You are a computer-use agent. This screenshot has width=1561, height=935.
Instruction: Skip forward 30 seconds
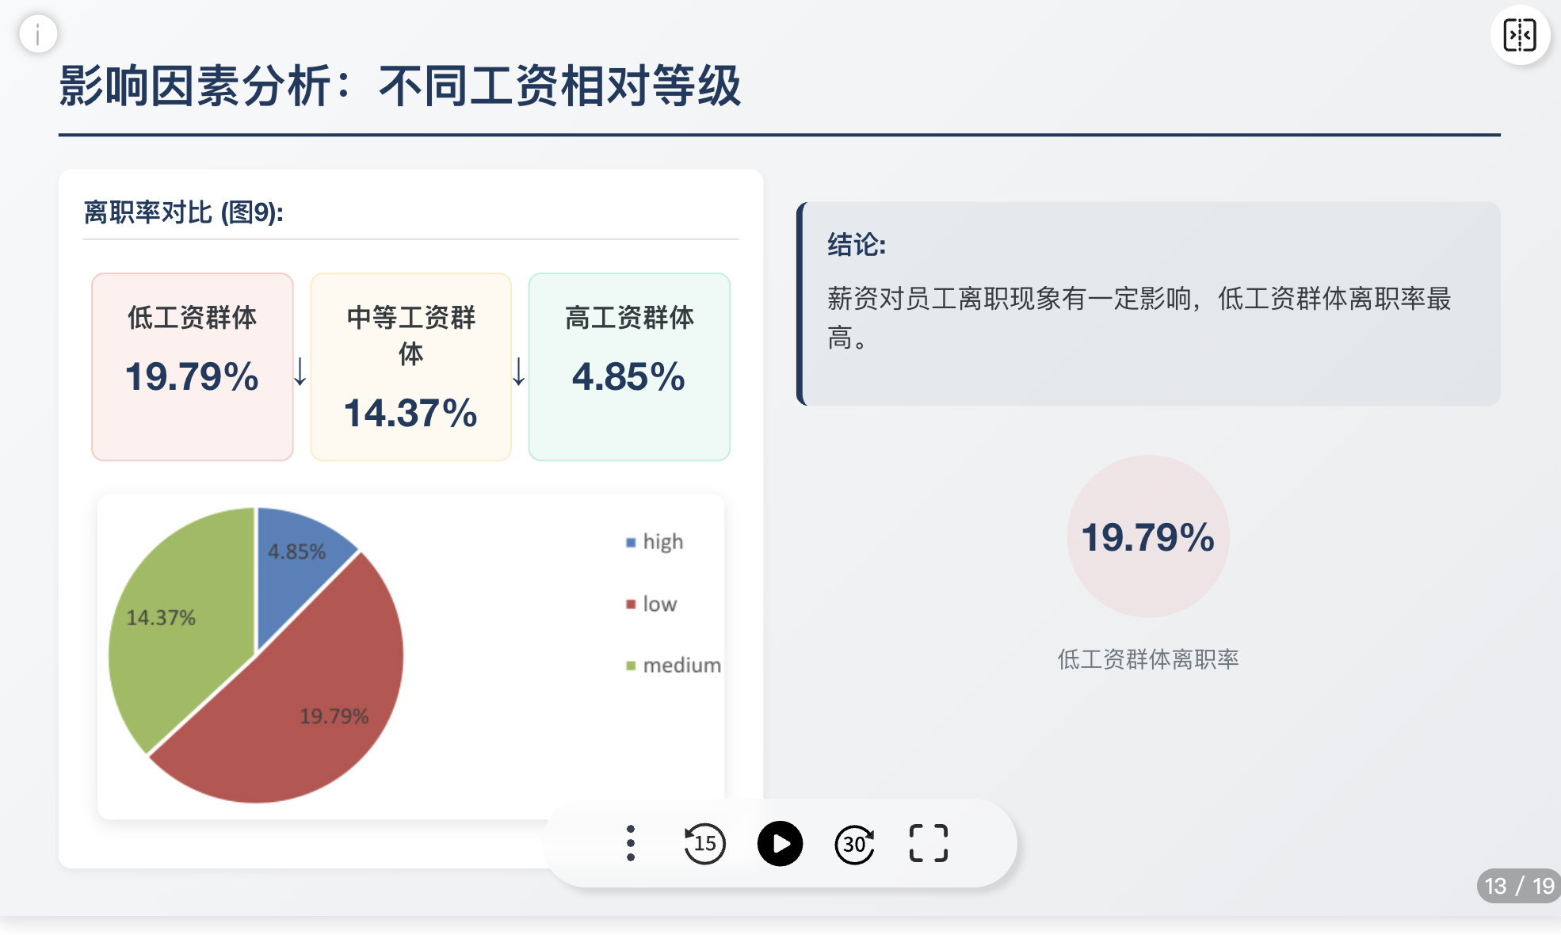tap(855, 843)
